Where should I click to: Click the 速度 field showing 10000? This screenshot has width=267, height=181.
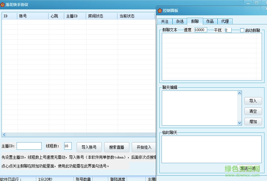click(x=200, y=29)
